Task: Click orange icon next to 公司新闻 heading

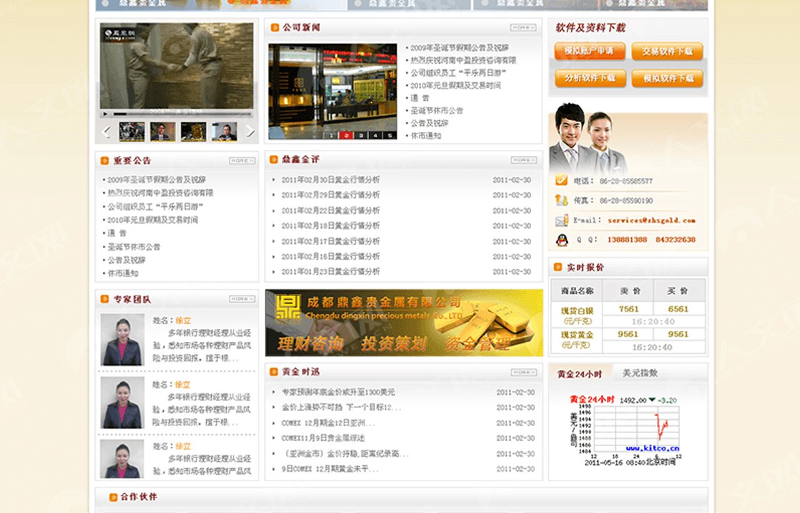Action: tap(274, 28)
